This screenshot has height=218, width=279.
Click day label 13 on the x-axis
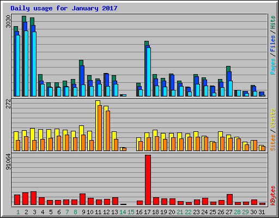pyautogui.click(x=114, y=212)
